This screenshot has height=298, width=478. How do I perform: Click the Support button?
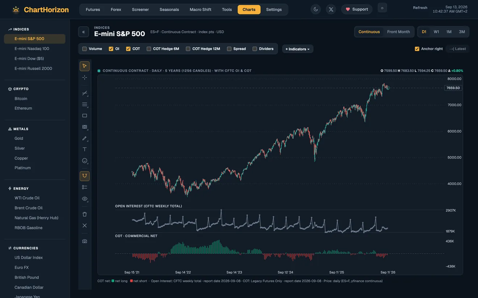(x=357, y=9)
